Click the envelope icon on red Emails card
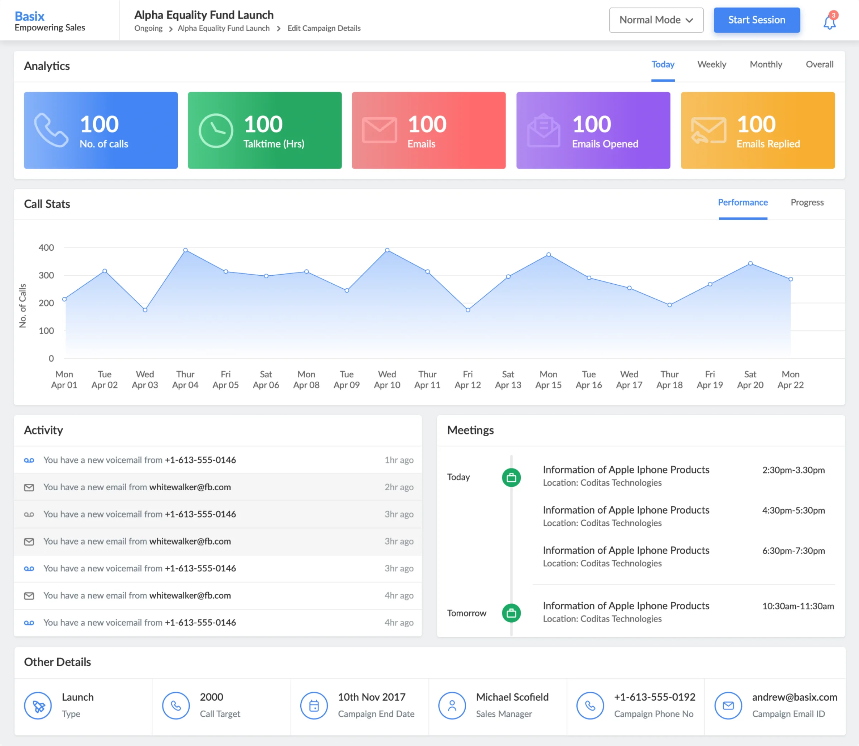Screen dimensions: 859x746 [379, 130]
